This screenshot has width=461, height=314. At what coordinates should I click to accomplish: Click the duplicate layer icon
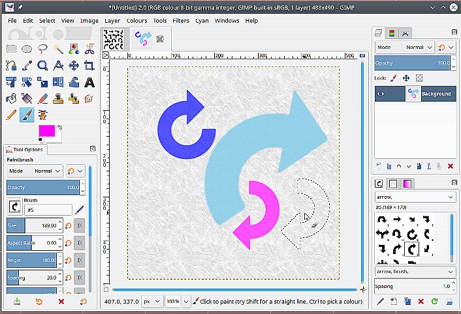coord(419,166)
